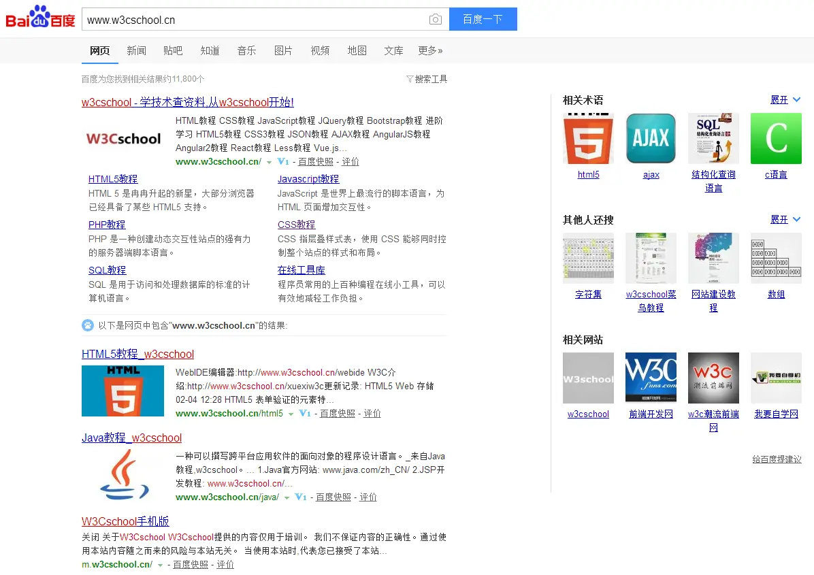
Task: Open the CSS教程 sublink
Action: pyautogui.click(x=297, y=225)
